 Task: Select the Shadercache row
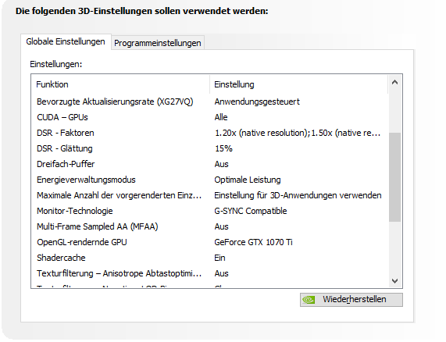point(209,258)
